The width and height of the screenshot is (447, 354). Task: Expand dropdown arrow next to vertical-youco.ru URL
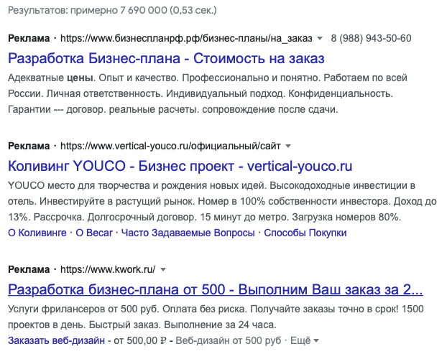coord(288,146)
